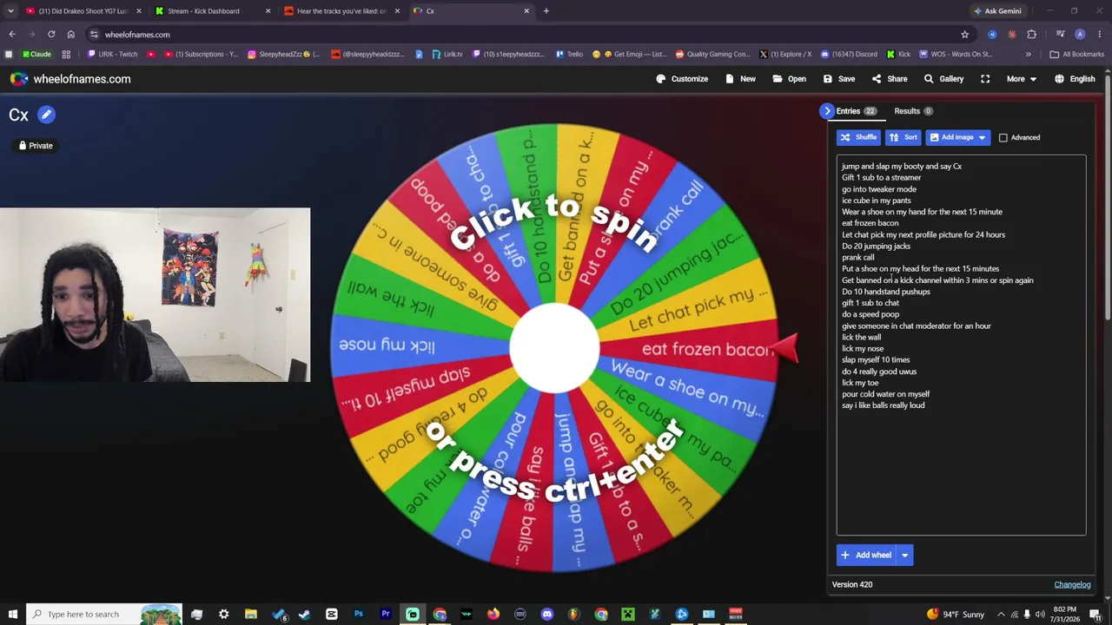This screenshot has width=1112, height=625.
Task: Expand the Add wheel options arrow
Action: tap(904, 555)
